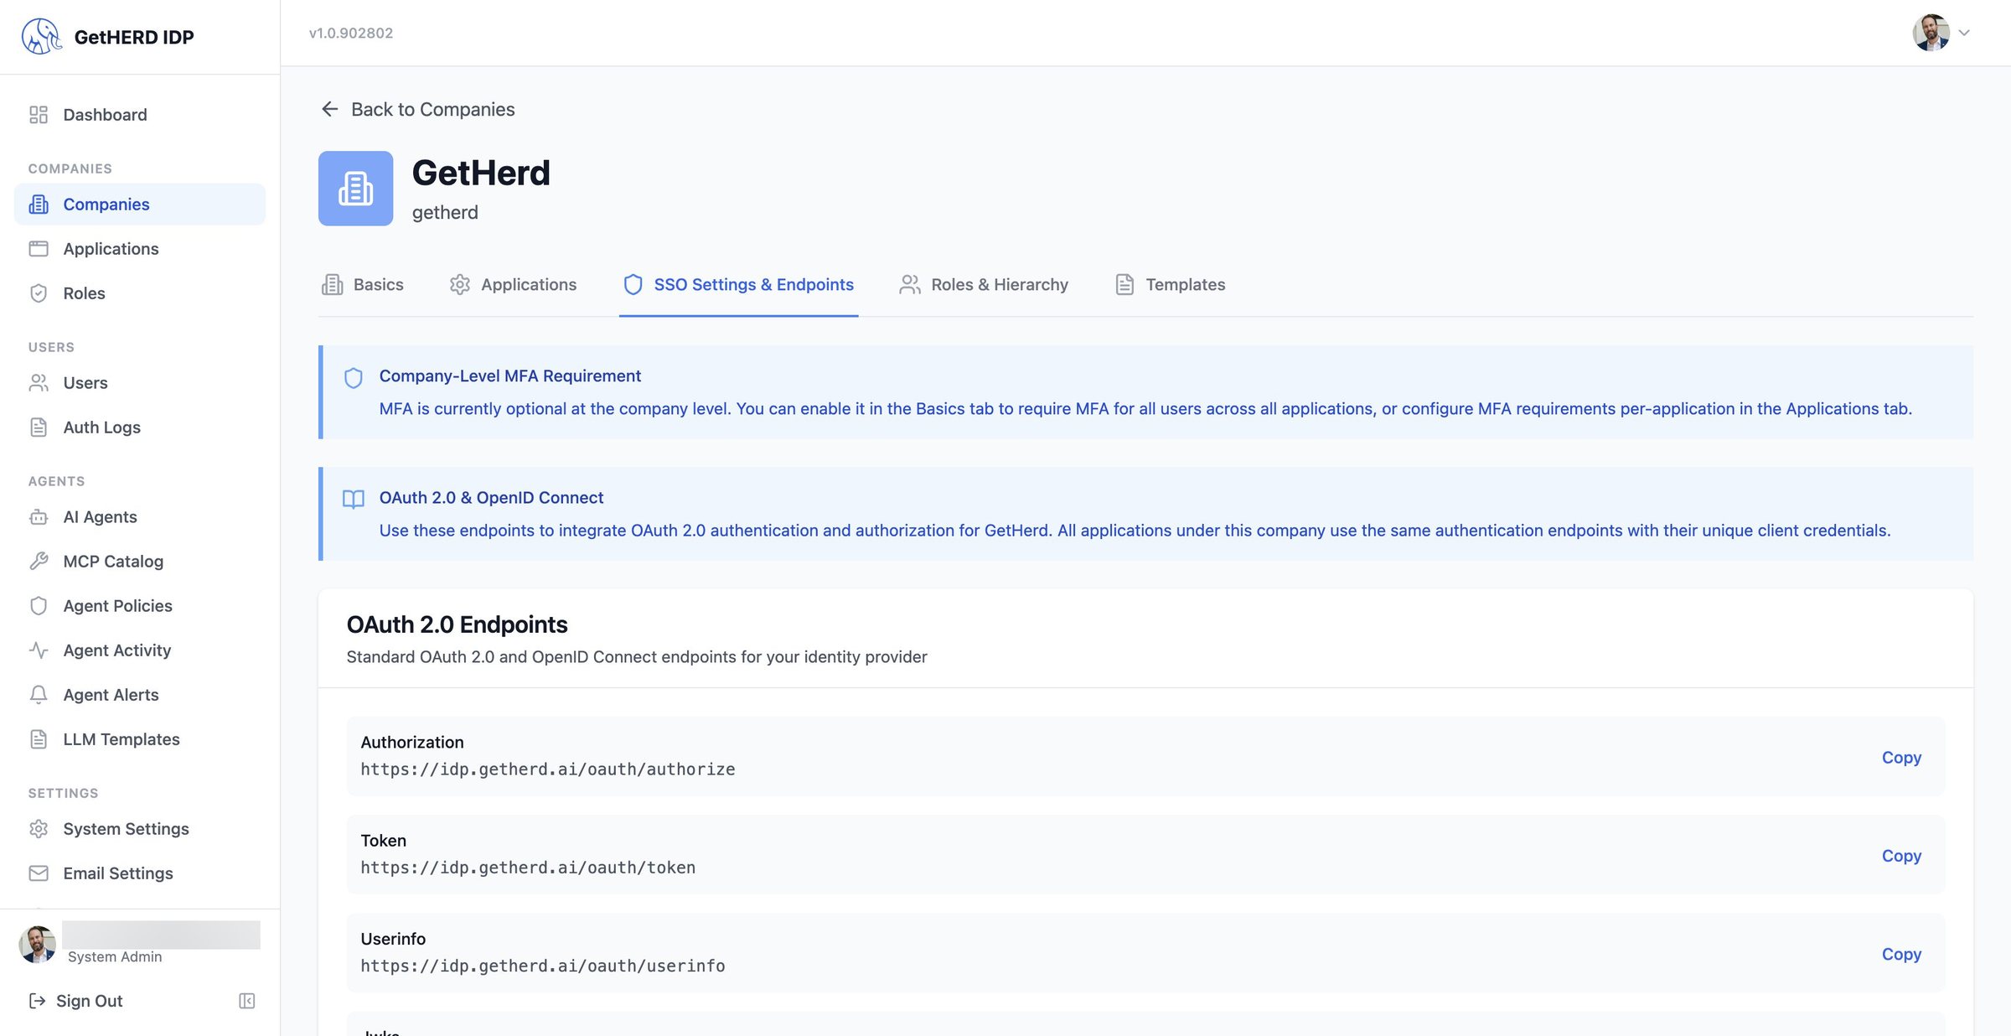Open Dashboard from the sidebar
Image resolution: width=2011 pixels, height=1036 pixels.
[140, 115]
